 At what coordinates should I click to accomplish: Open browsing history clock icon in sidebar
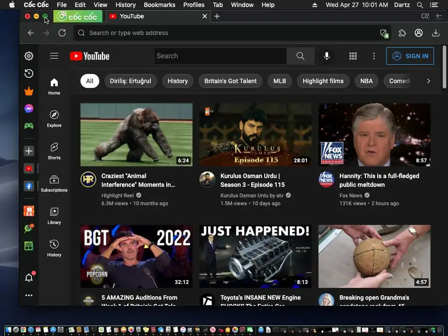pyautogui.click(x=29, y=73)
